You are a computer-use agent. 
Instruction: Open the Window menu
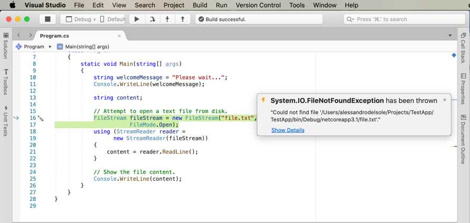pos(325,5)
